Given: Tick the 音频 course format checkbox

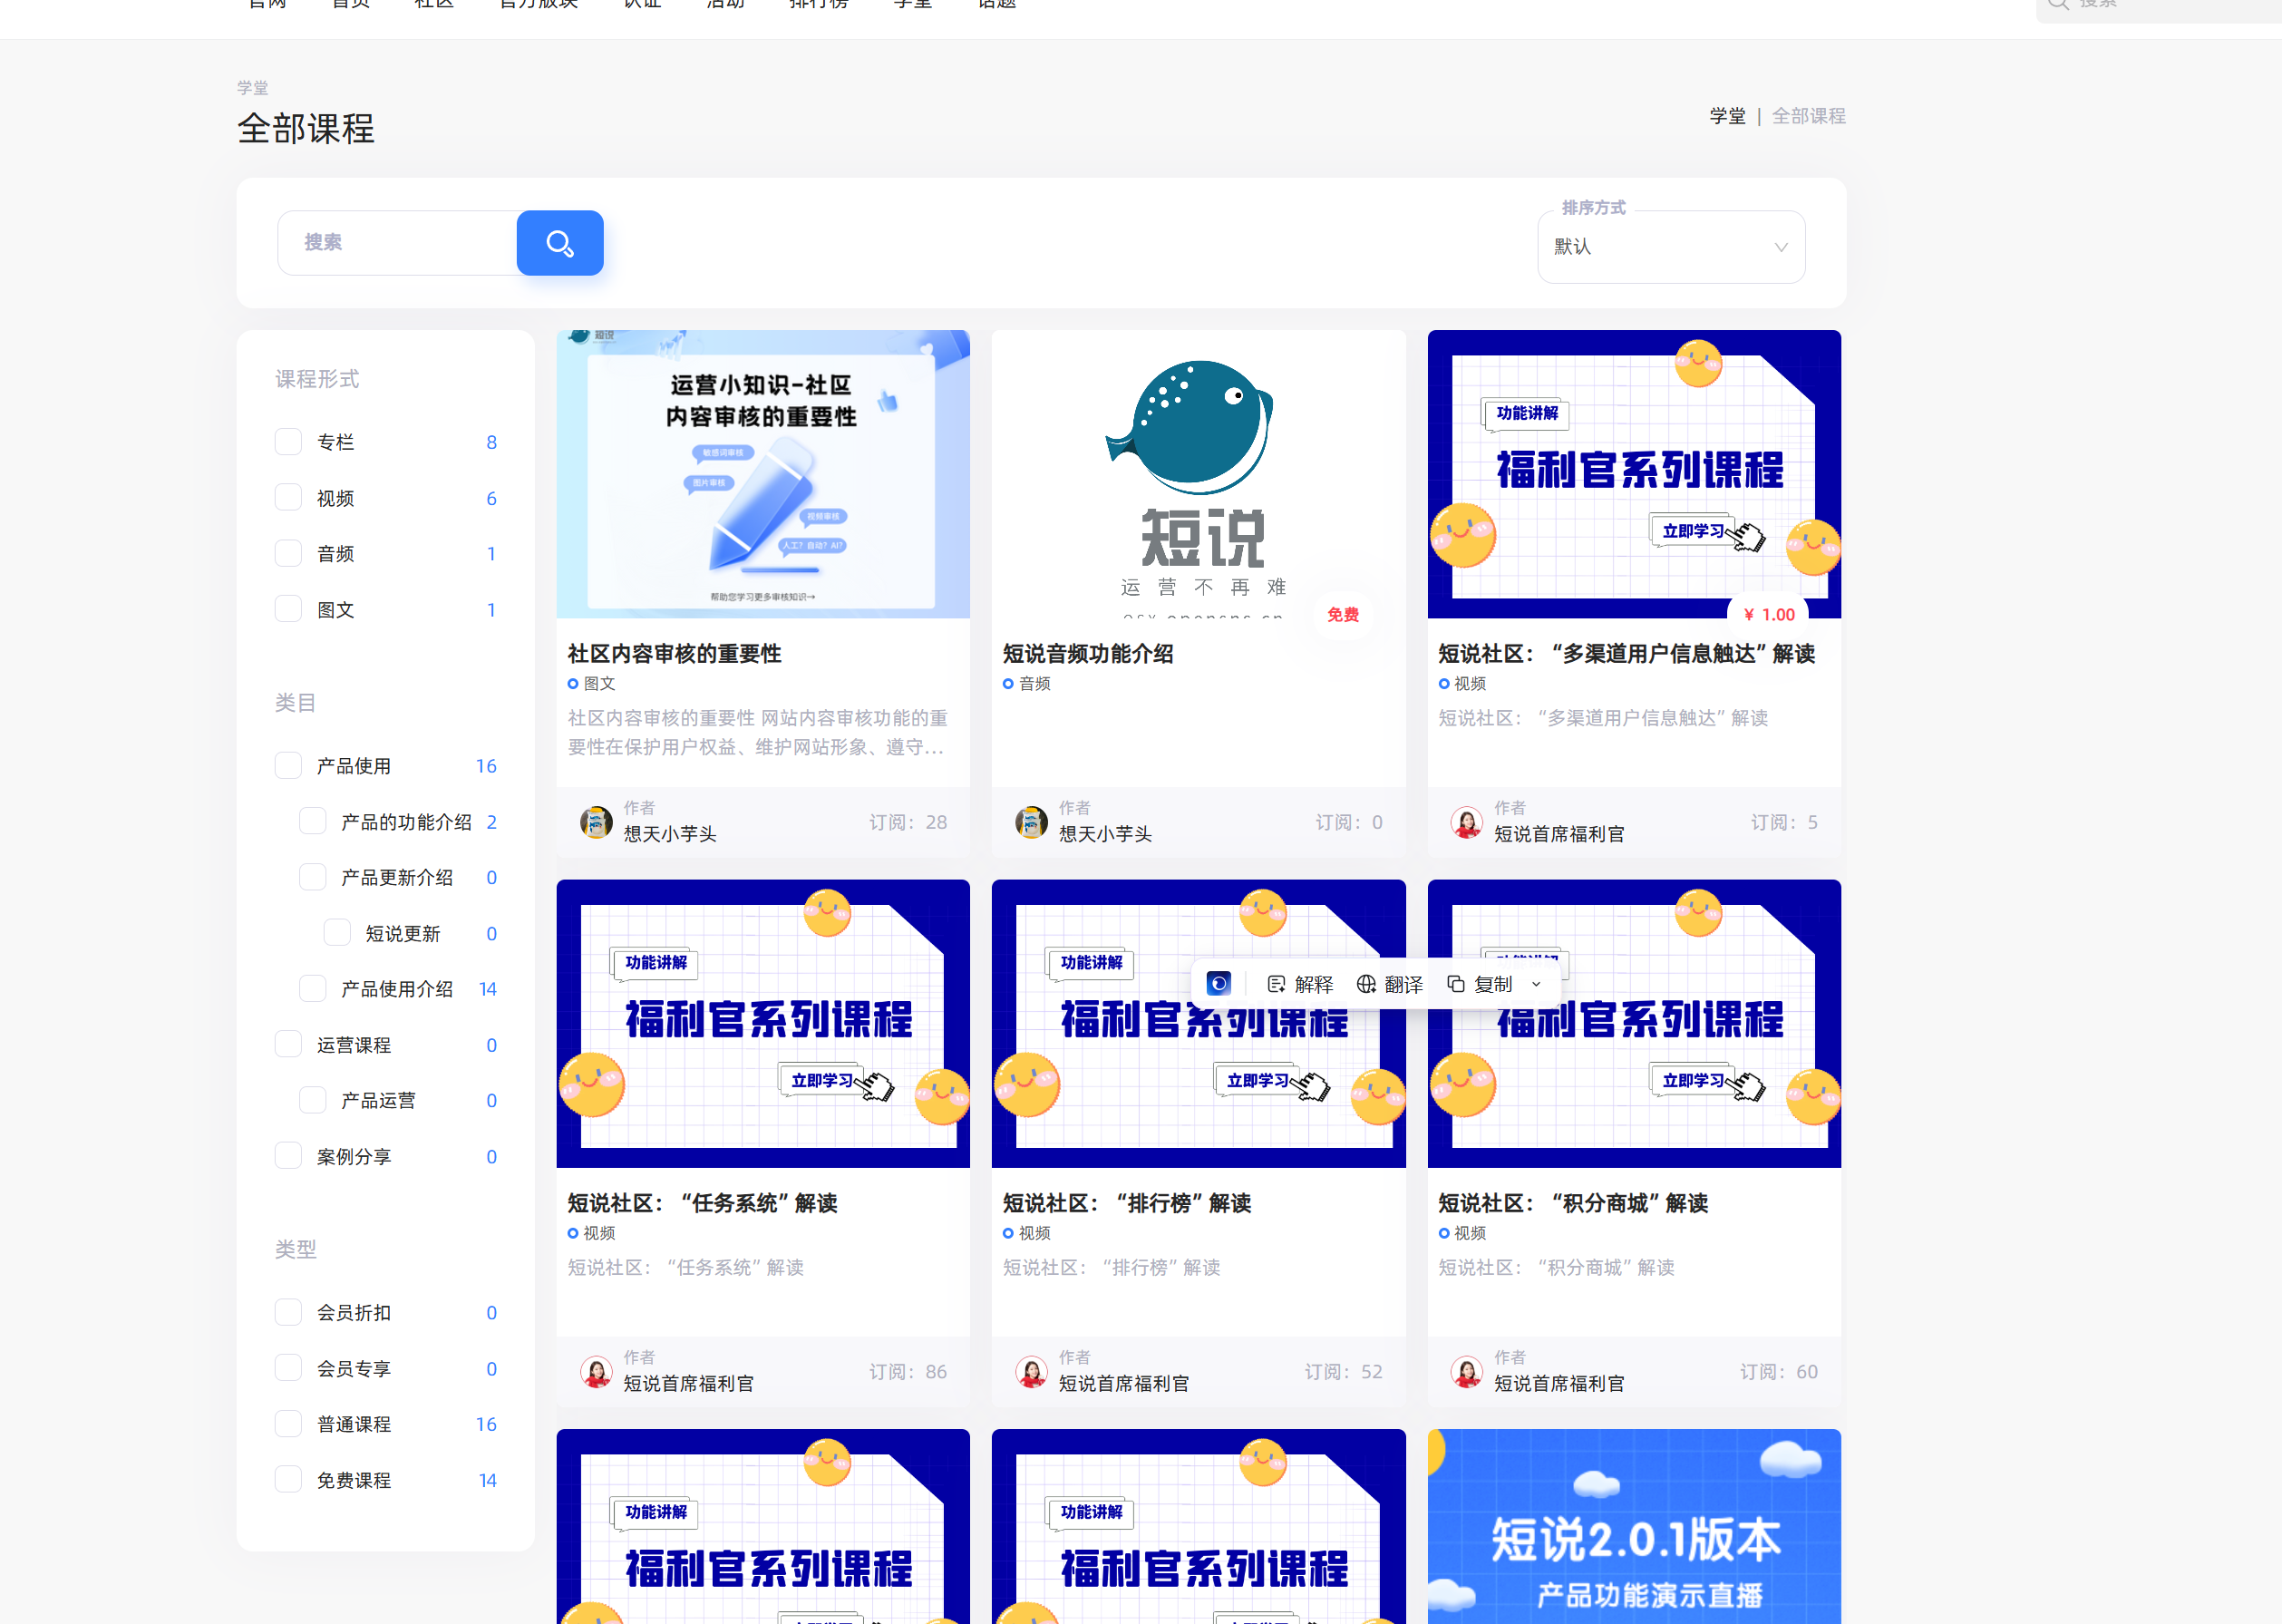Looking at the screenshot, I should point(288,554).
